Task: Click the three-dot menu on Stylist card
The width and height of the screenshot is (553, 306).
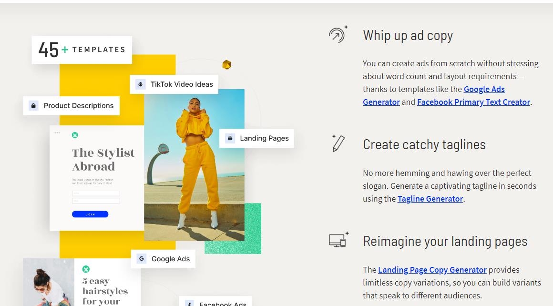Action: point(57,133)
